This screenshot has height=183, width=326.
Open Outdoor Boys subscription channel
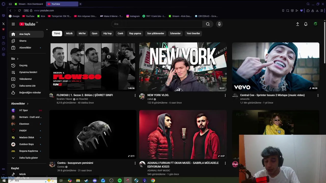click(x=27, y=144)
